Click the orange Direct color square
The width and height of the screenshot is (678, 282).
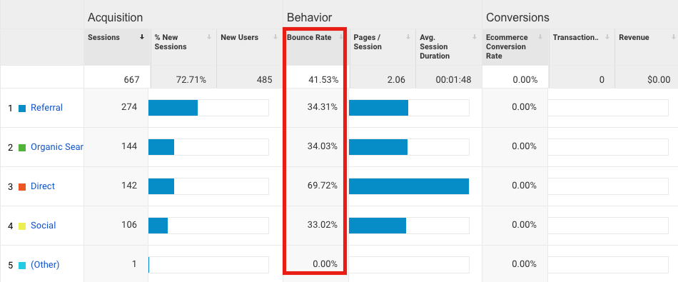point(22,187)
